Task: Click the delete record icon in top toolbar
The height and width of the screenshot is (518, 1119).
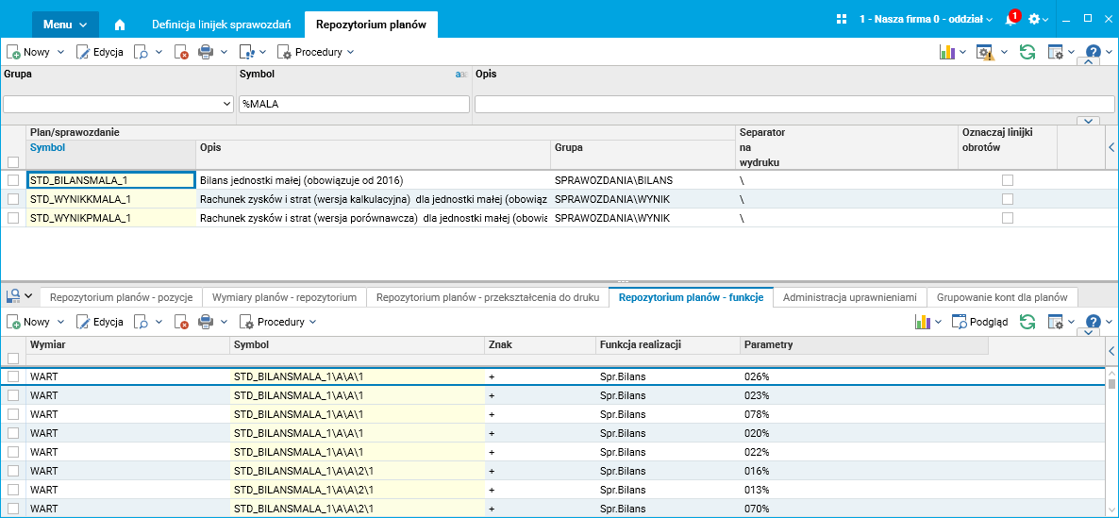Action: coord(181,53)
